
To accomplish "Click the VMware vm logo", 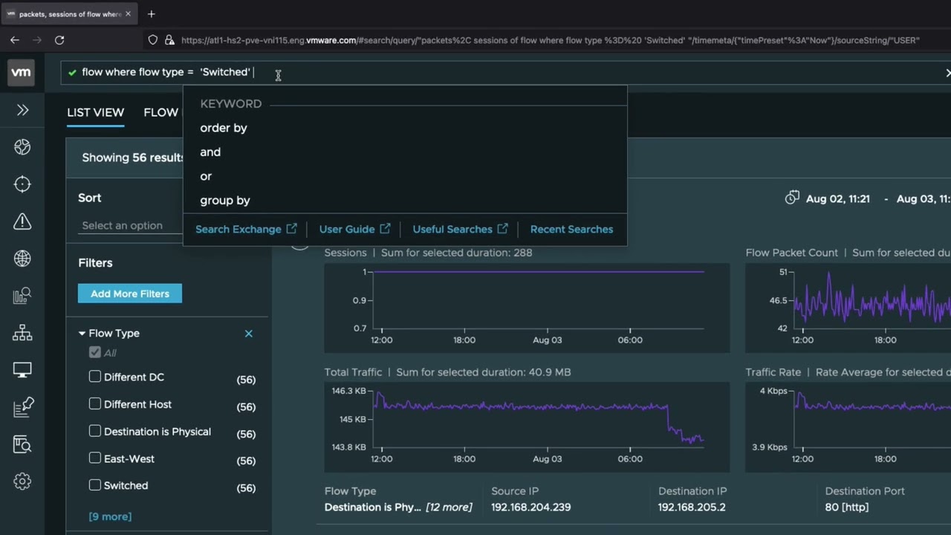I will point(22,73).
